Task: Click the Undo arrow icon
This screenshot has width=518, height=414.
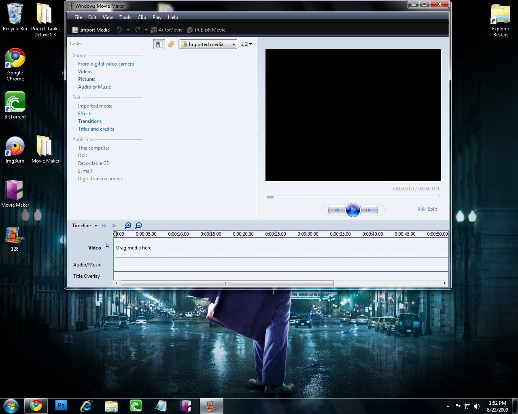Action: [x=119, y=30]
